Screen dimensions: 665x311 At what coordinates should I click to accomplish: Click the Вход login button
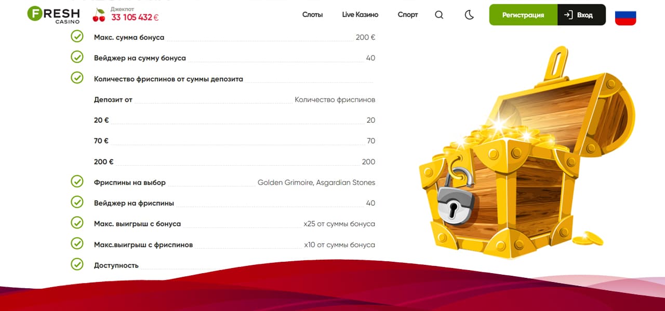(581, 15)
